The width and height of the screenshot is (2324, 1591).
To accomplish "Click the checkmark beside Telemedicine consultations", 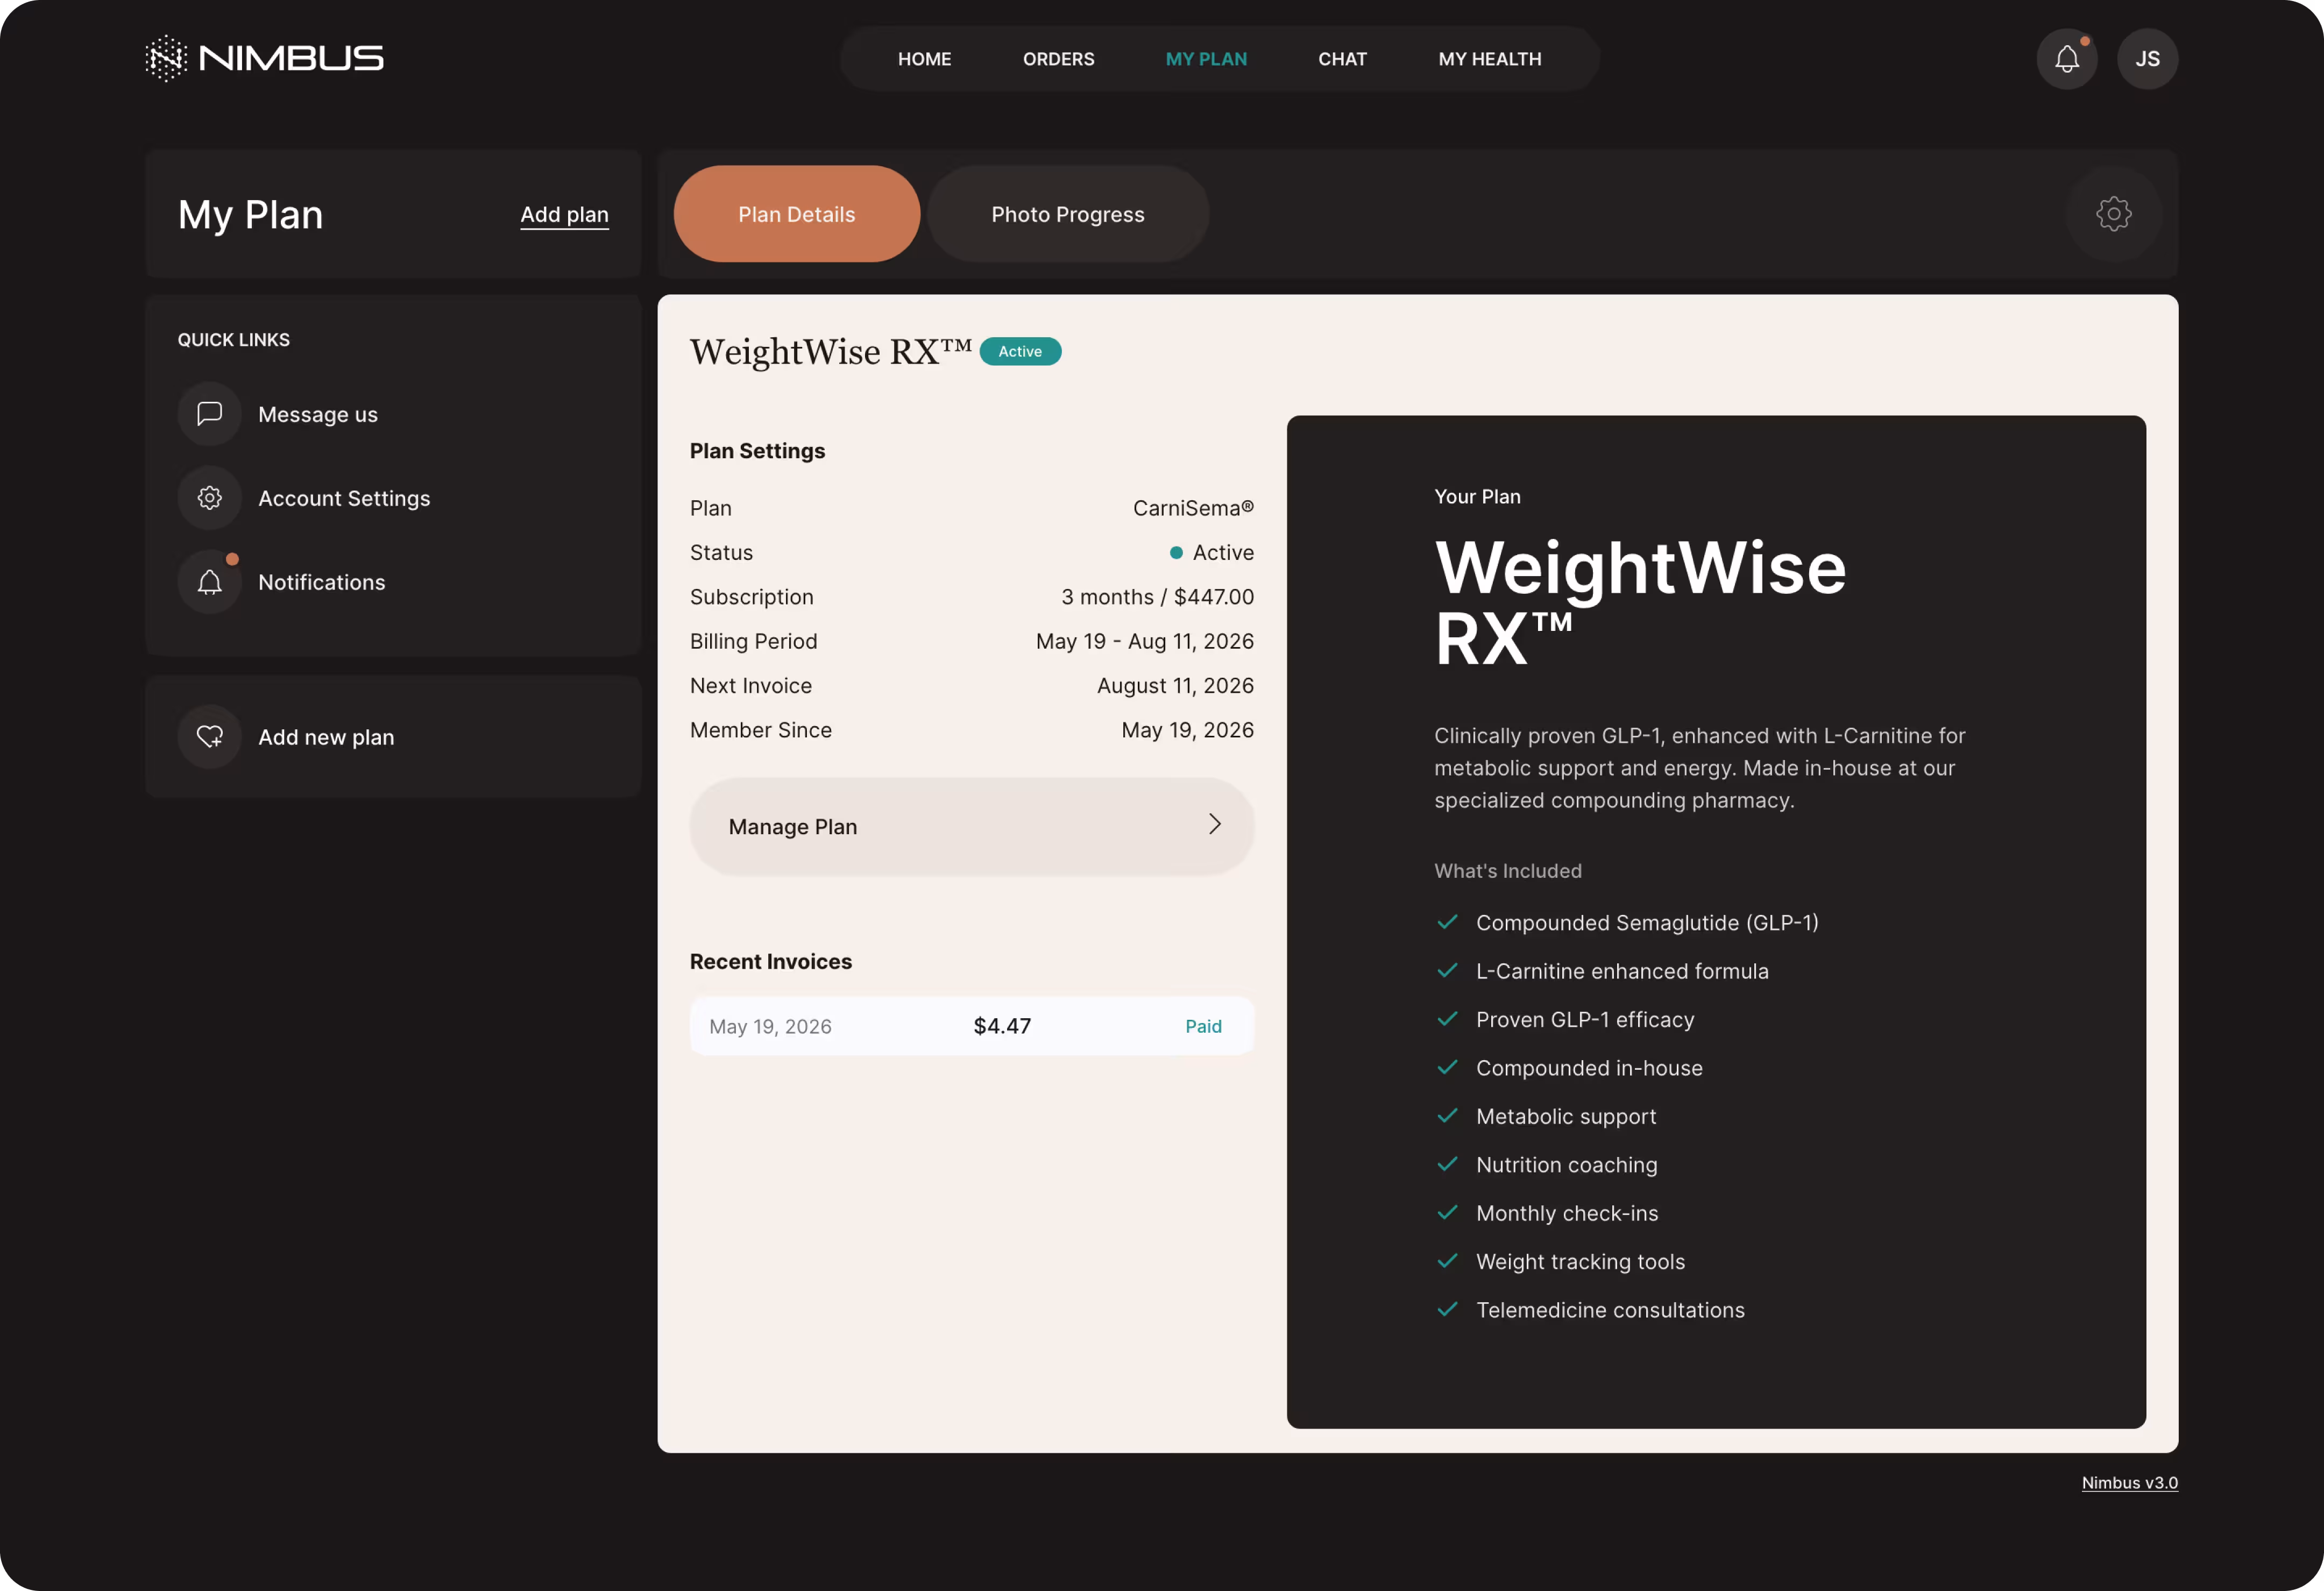I will tap(1447, 1309).
